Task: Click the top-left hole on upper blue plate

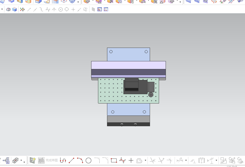Action: 111,51
